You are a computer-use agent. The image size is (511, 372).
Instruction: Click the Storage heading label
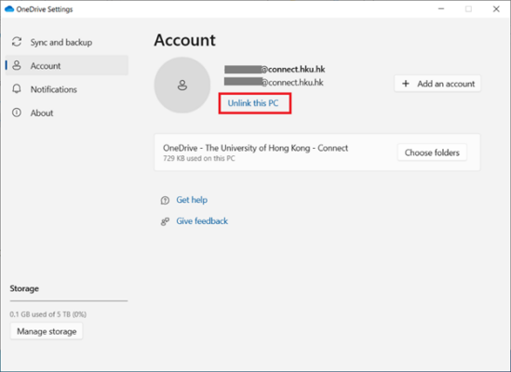(x=24, y=288)
